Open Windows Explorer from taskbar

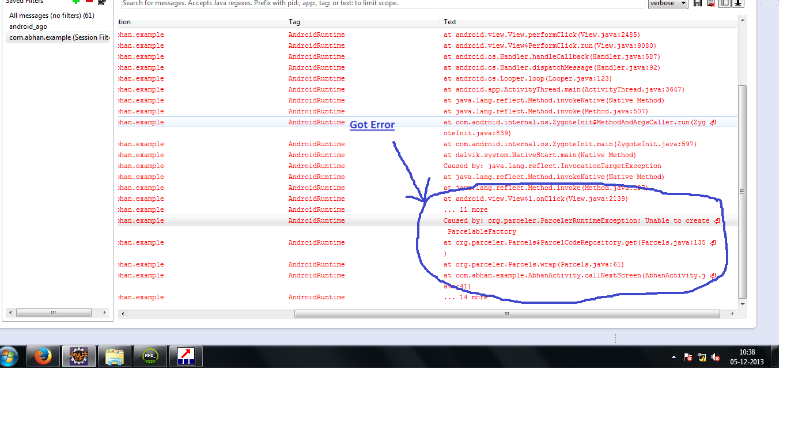(115, 357)
